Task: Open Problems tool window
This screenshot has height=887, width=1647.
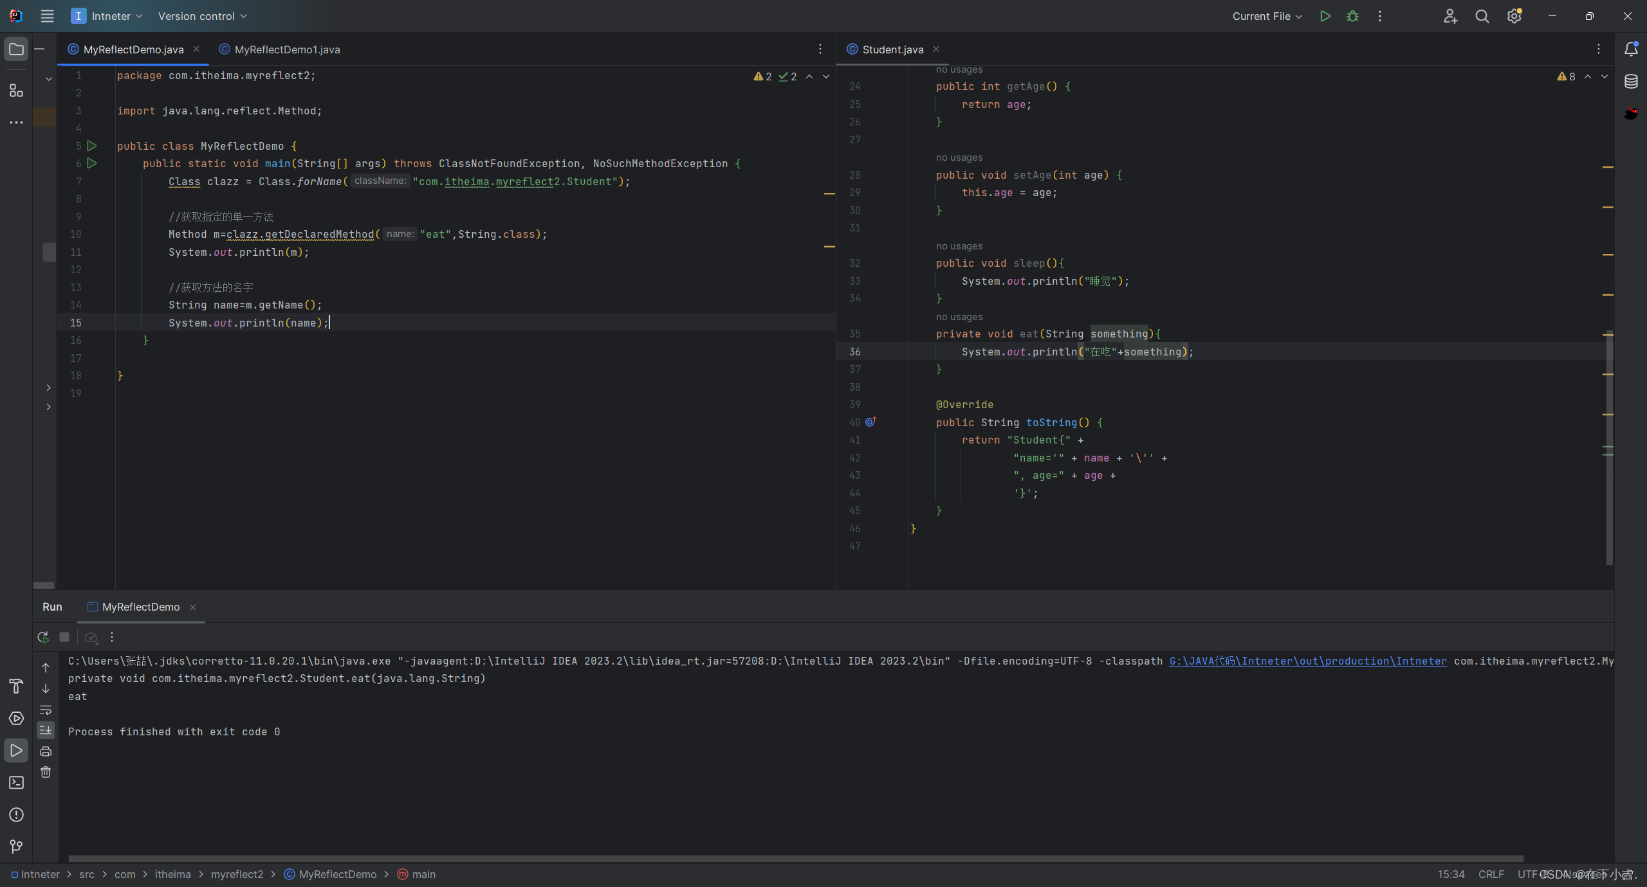Action: [16, 815]
